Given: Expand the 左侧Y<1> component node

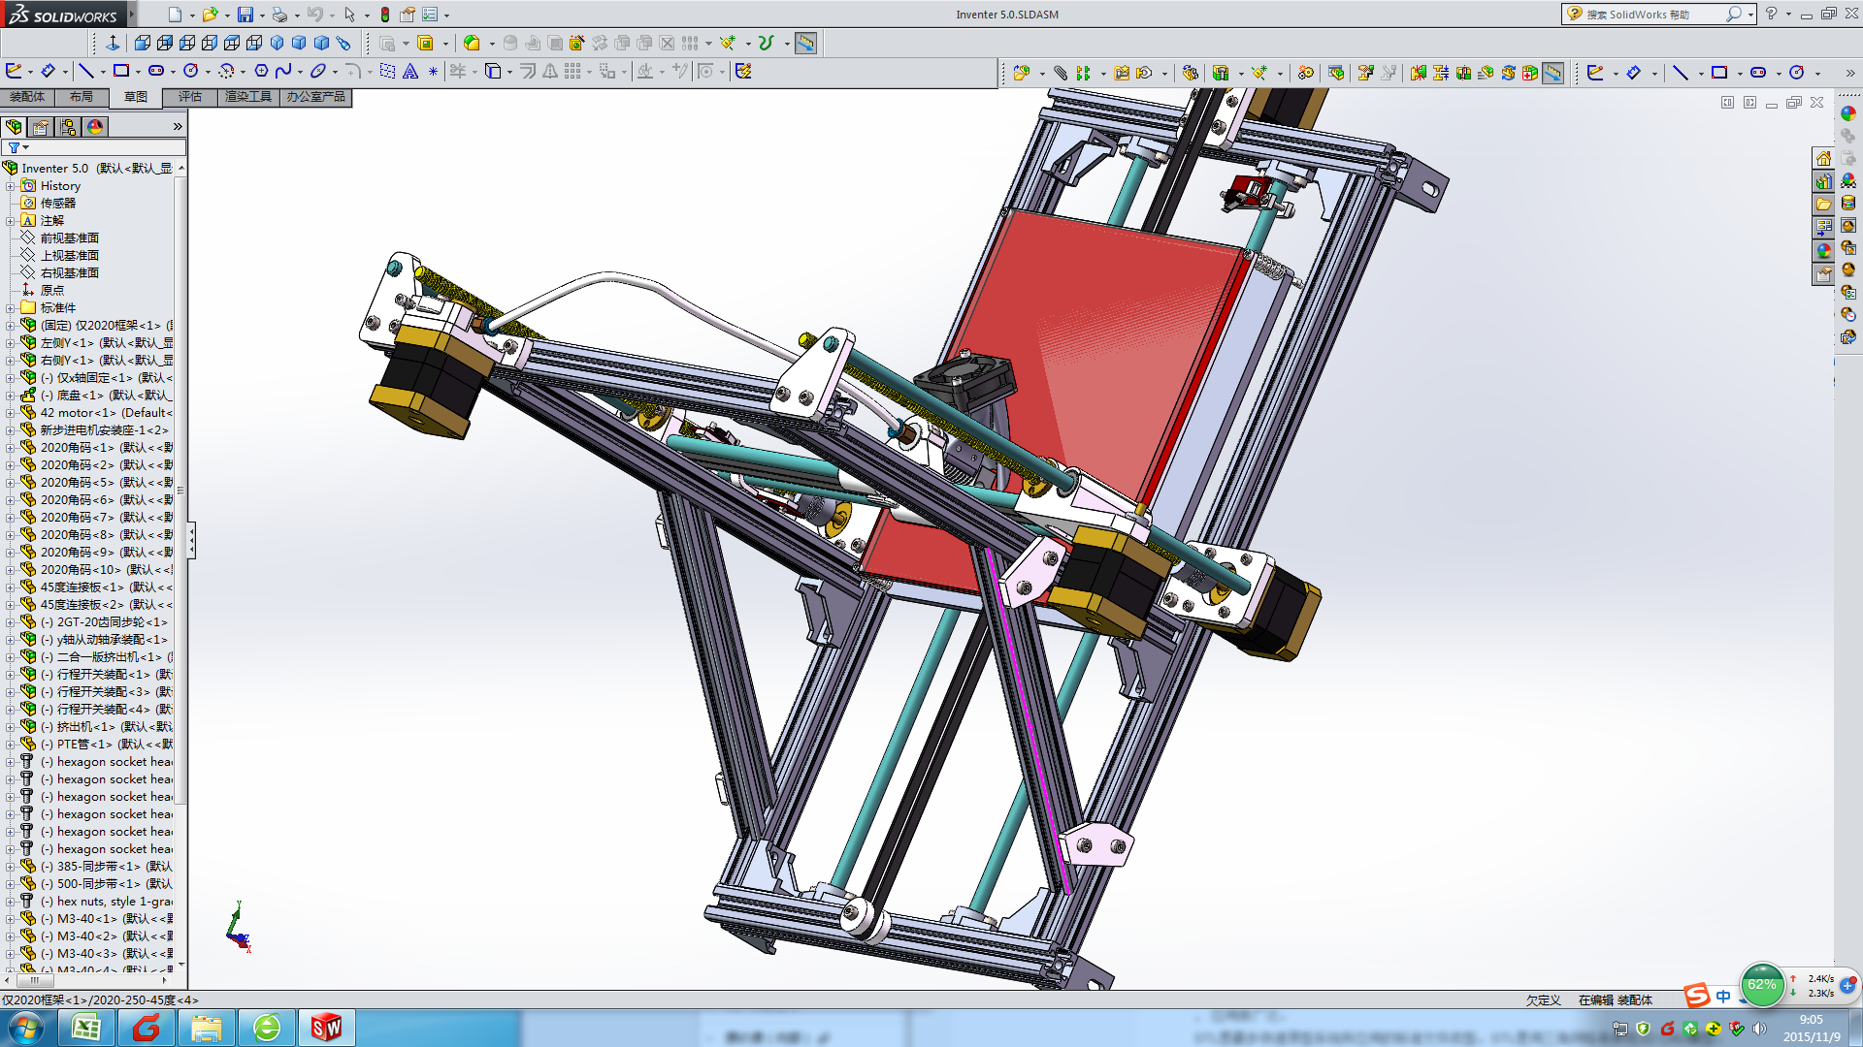Looking at the screenshot, I should click(10, 343).
